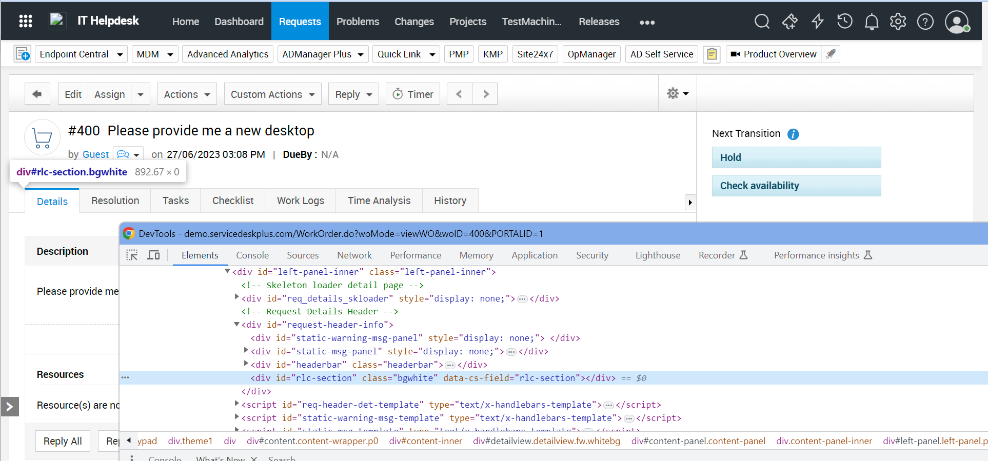This screenshot has width=988, height=461.
Task: Open the Guest requester link
Action: [x=96, y=154]
